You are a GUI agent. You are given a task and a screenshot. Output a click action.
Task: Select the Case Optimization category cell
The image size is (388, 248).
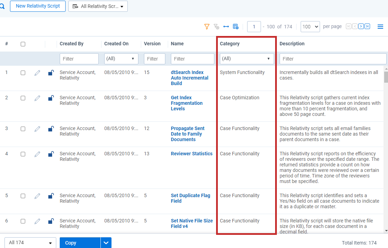click(x=240, y=98)
